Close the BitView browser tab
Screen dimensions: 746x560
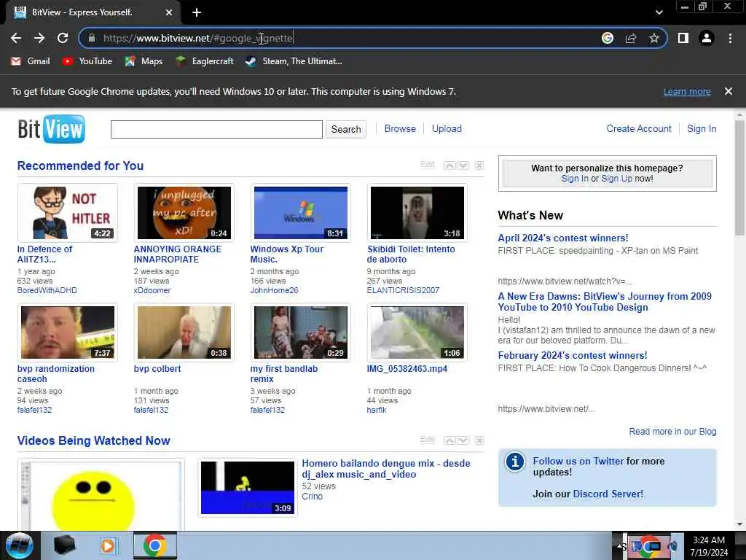169,12
